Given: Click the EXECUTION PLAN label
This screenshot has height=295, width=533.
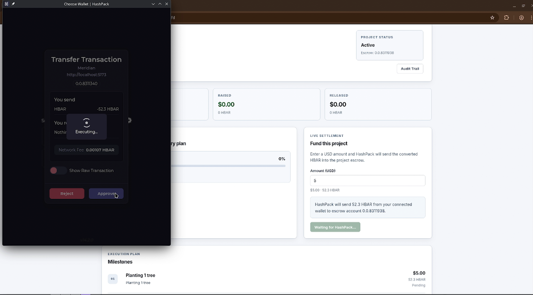Looking at the screenshot, I should pyautogui.click(x=124, y=254).
